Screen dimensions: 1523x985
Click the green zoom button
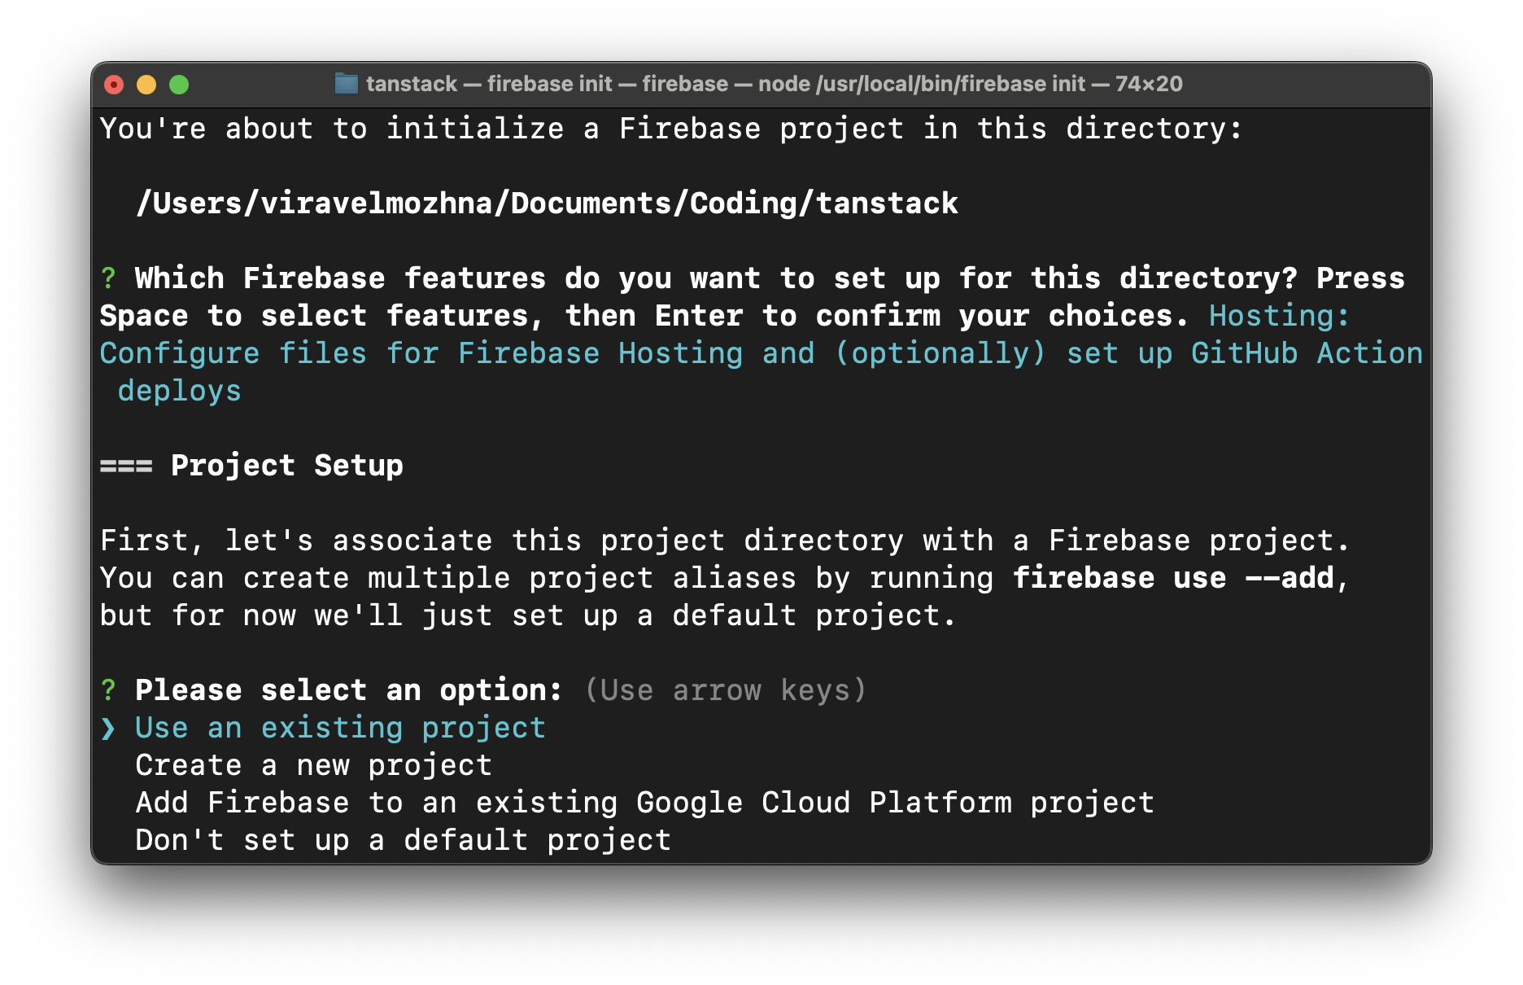pos(180,83)
